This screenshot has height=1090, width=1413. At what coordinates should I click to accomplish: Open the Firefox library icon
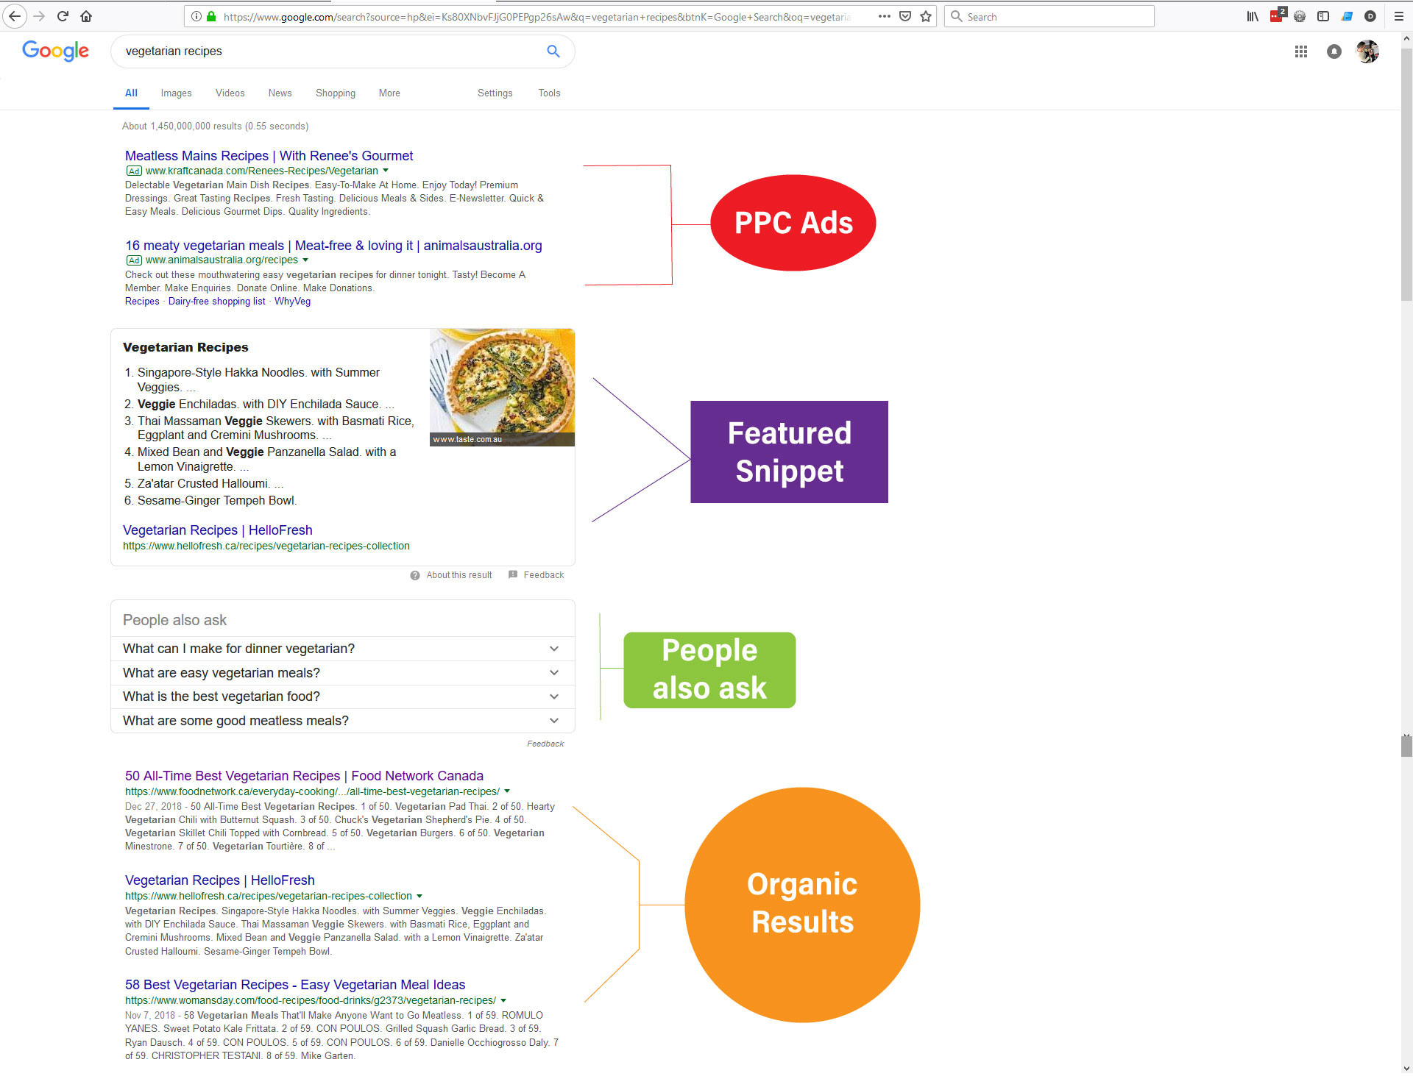coord(1253,16)
